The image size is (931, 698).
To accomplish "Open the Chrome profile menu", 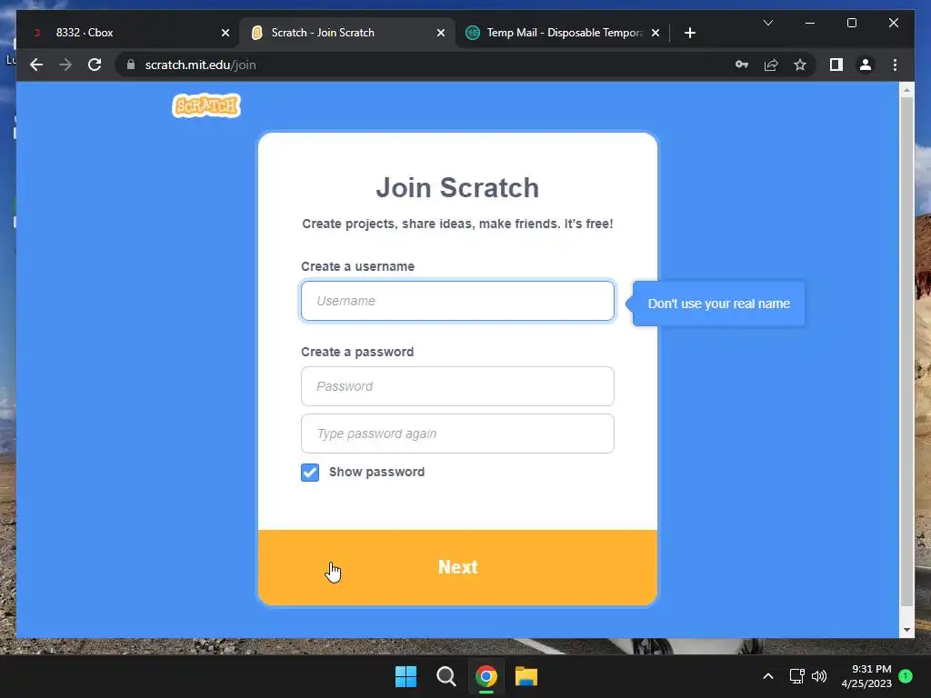I will tap(866, 65).
